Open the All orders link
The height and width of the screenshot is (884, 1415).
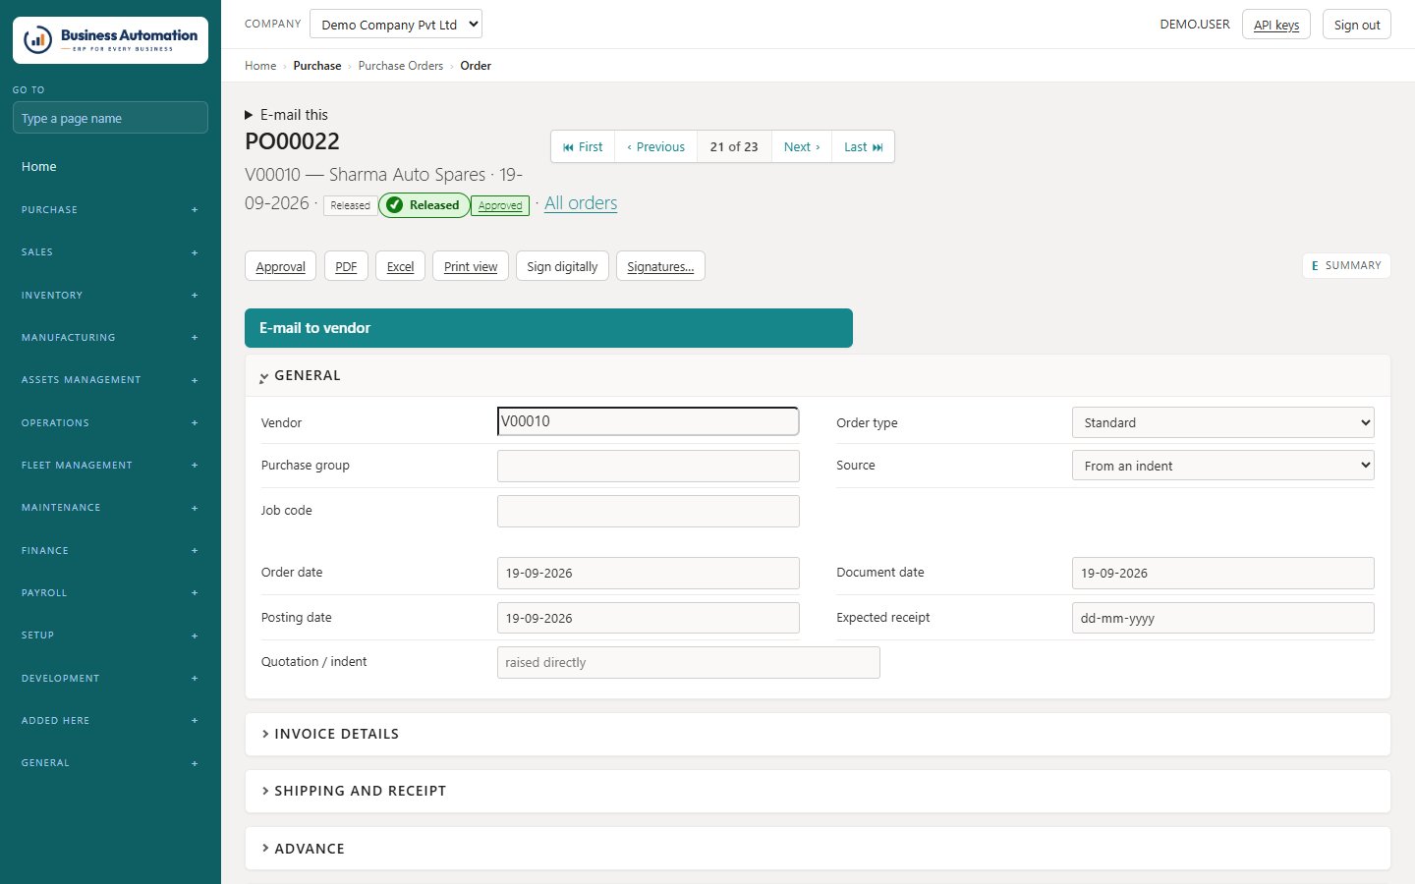tap(581, 203)
